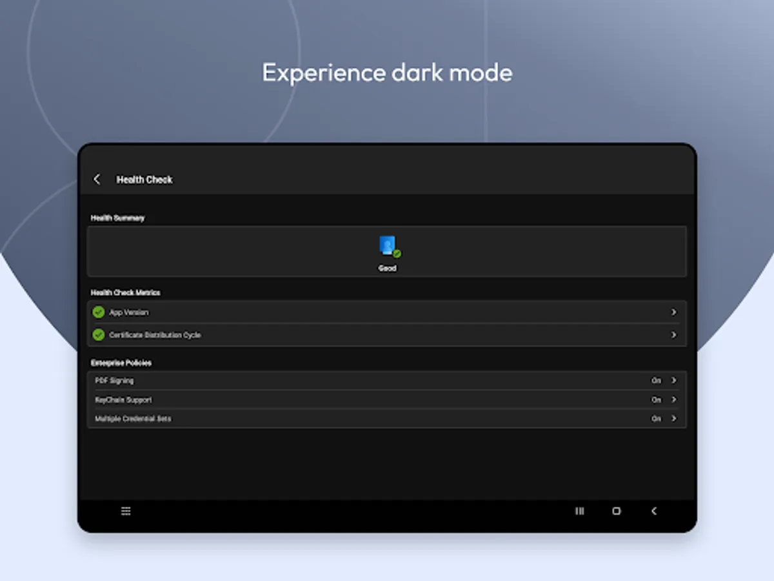Image resolution: width=774 pixels, height=581 pixels.
Task: Tap the back navigation icon at bottom right
Action: click(x=653, y=511)
